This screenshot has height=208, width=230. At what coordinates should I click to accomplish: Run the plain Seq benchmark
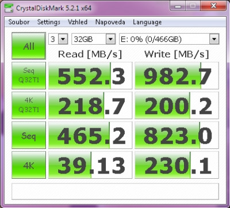pos(29,135)
